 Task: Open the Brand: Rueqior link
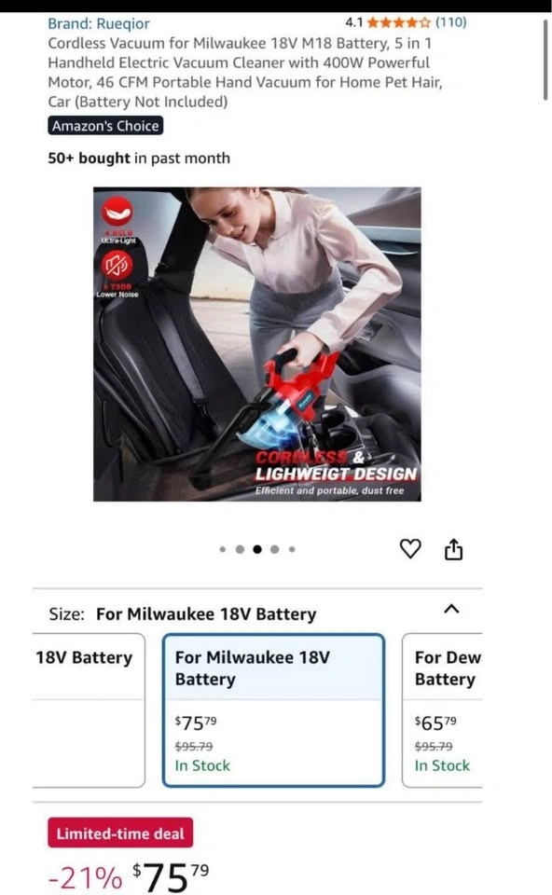tap(99, 23)
